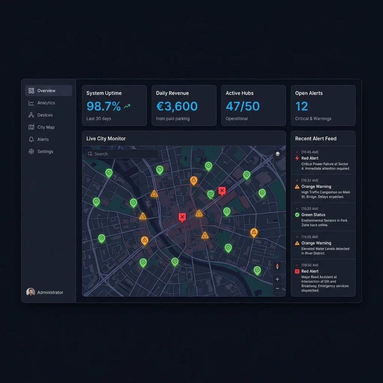
Task: Click the Open Alerts summary card
Action: [x=323, y=106]
